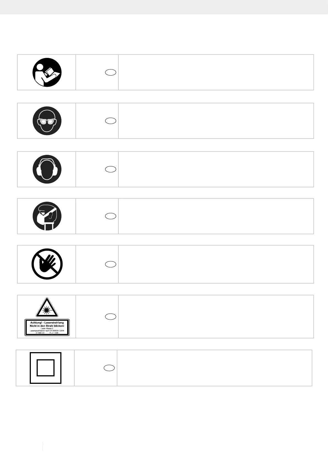Click the oval beside the manual-reading symbol
The height and width of the screenshot is (464, 328).
(110, 72)
